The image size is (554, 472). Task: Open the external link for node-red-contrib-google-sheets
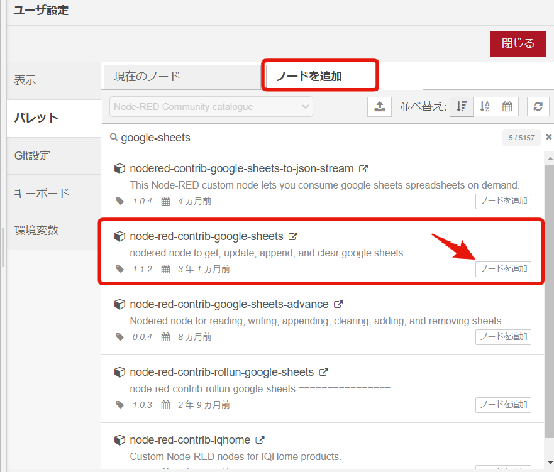(292, 237)
